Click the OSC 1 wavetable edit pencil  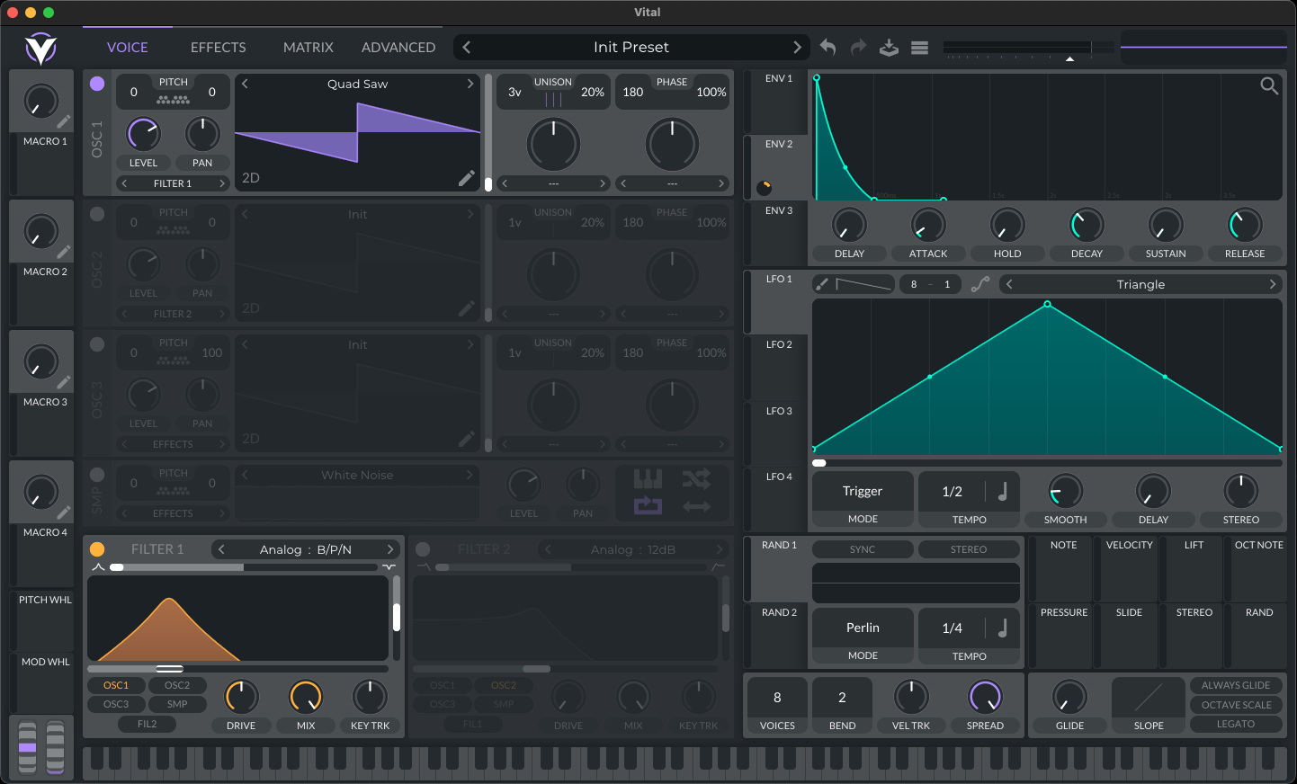(466, 178)
